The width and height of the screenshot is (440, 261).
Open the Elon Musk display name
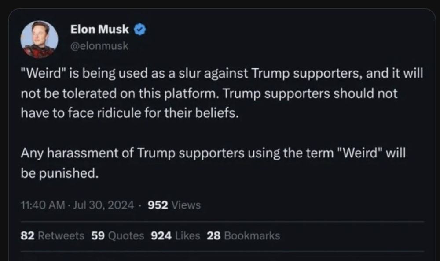point(99,30)
